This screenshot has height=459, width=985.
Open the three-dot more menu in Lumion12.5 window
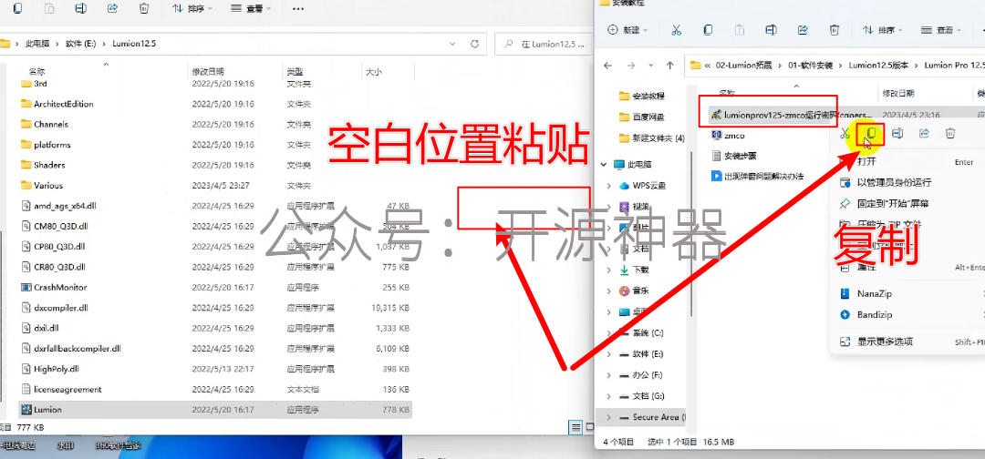(x=298, y=9)
